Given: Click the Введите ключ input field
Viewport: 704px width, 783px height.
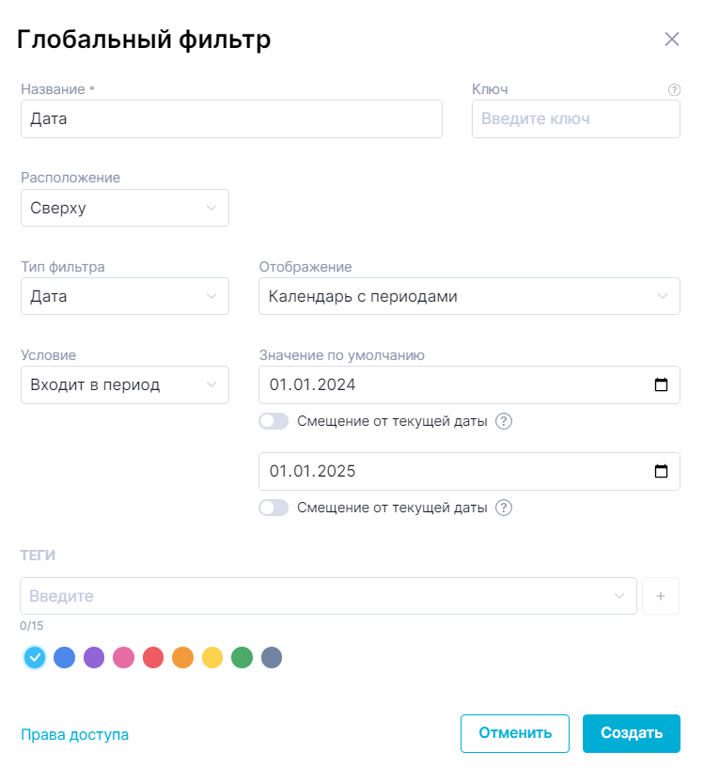Looking at the screenshot, I should point(575,119).
